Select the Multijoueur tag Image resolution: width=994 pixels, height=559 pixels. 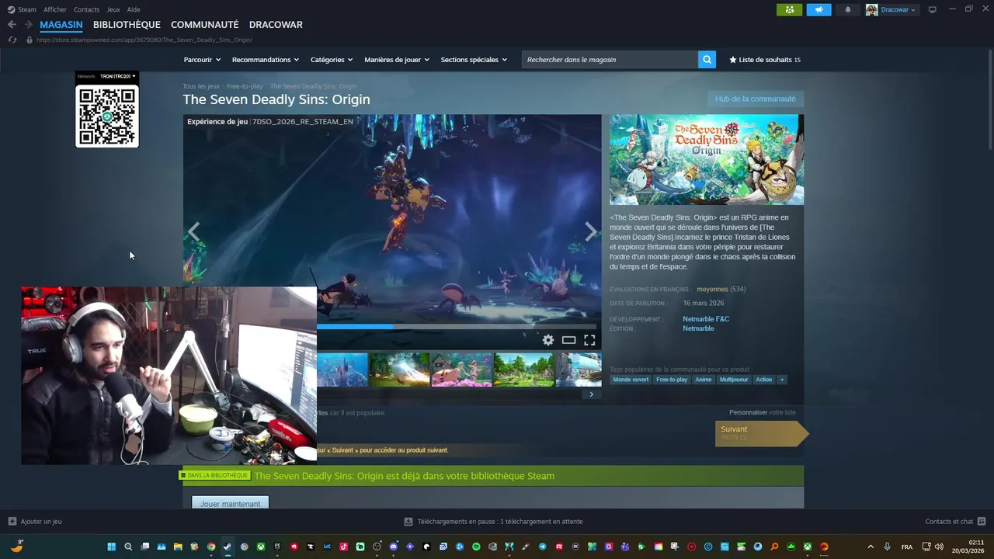[x=734, y=380]
